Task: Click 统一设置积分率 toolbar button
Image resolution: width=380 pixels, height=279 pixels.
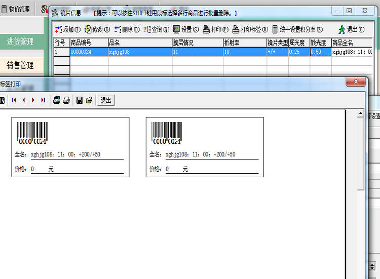Action: click(x=297, y=29)
